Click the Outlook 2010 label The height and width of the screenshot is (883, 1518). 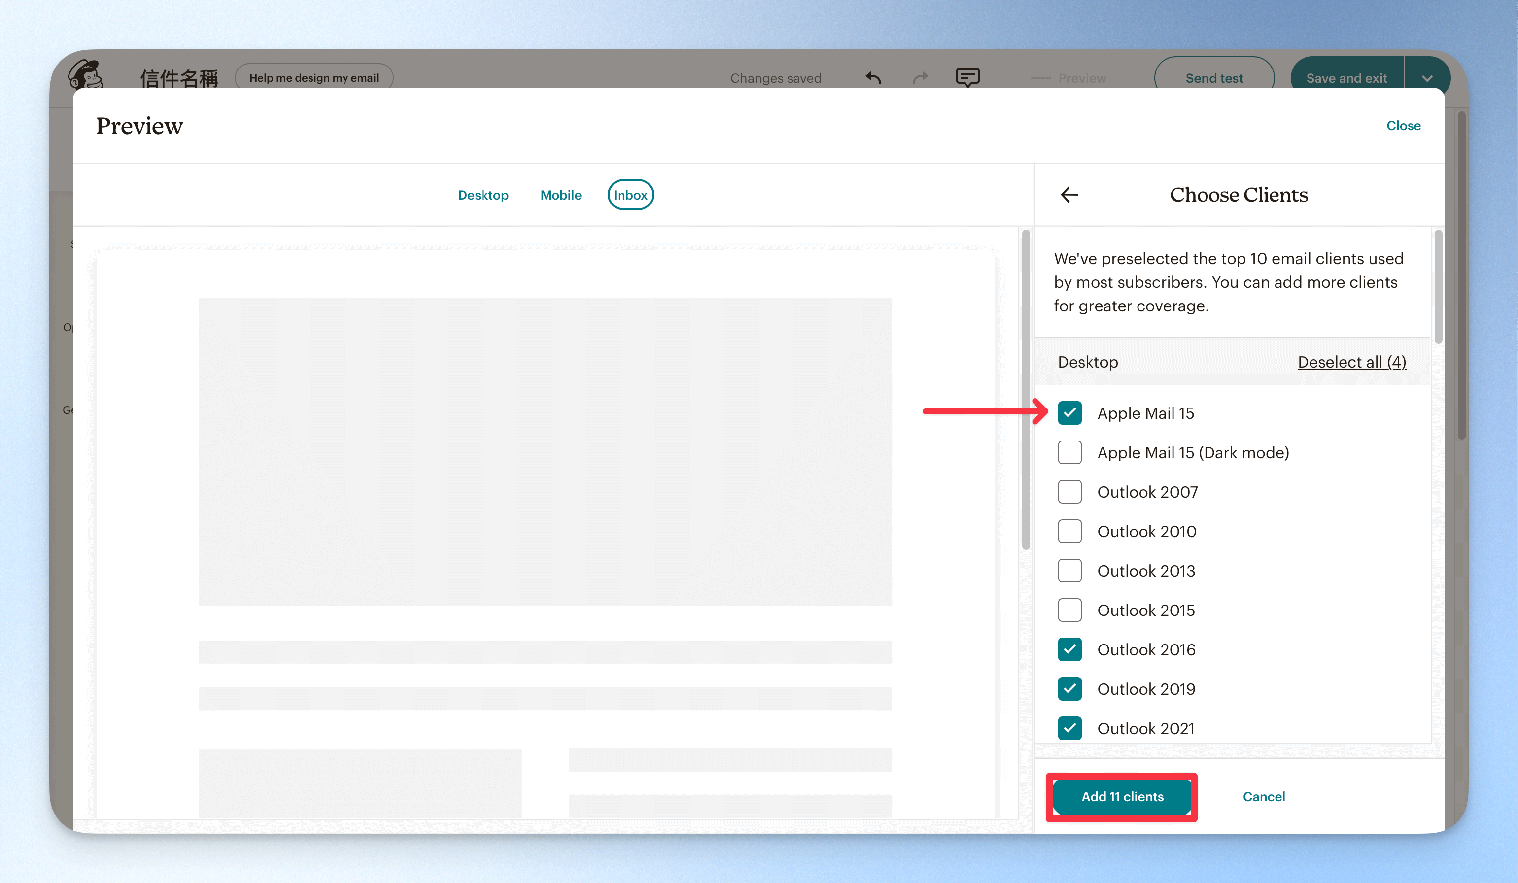tap(1147, 531)
